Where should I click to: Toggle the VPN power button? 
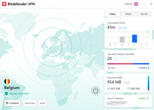pyautogui.click(x=95, y=91)
